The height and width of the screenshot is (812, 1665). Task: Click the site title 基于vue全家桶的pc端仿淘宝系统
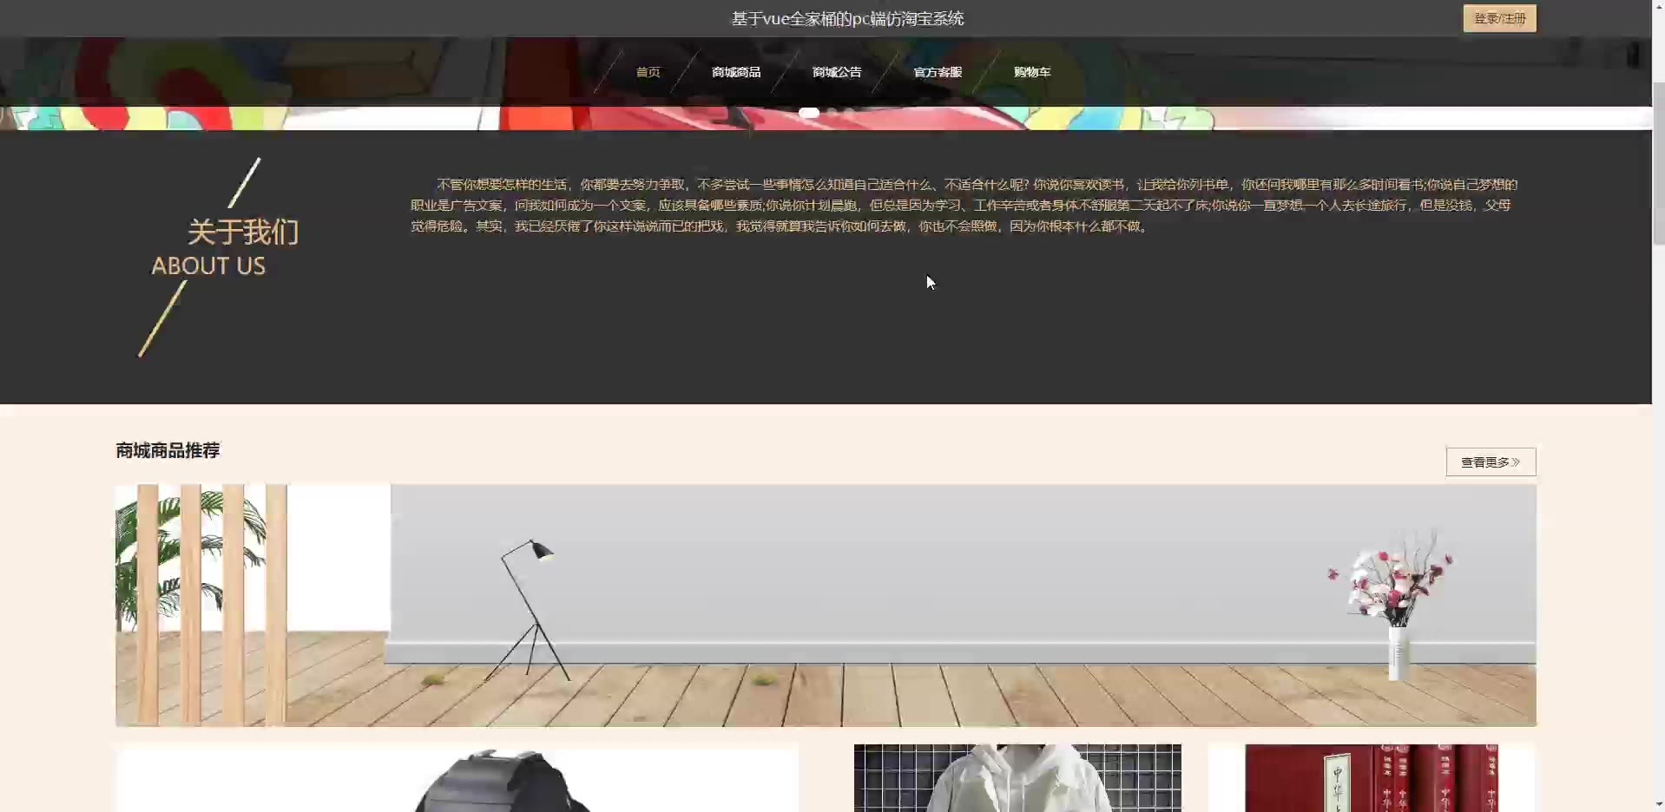coord(847,18)
